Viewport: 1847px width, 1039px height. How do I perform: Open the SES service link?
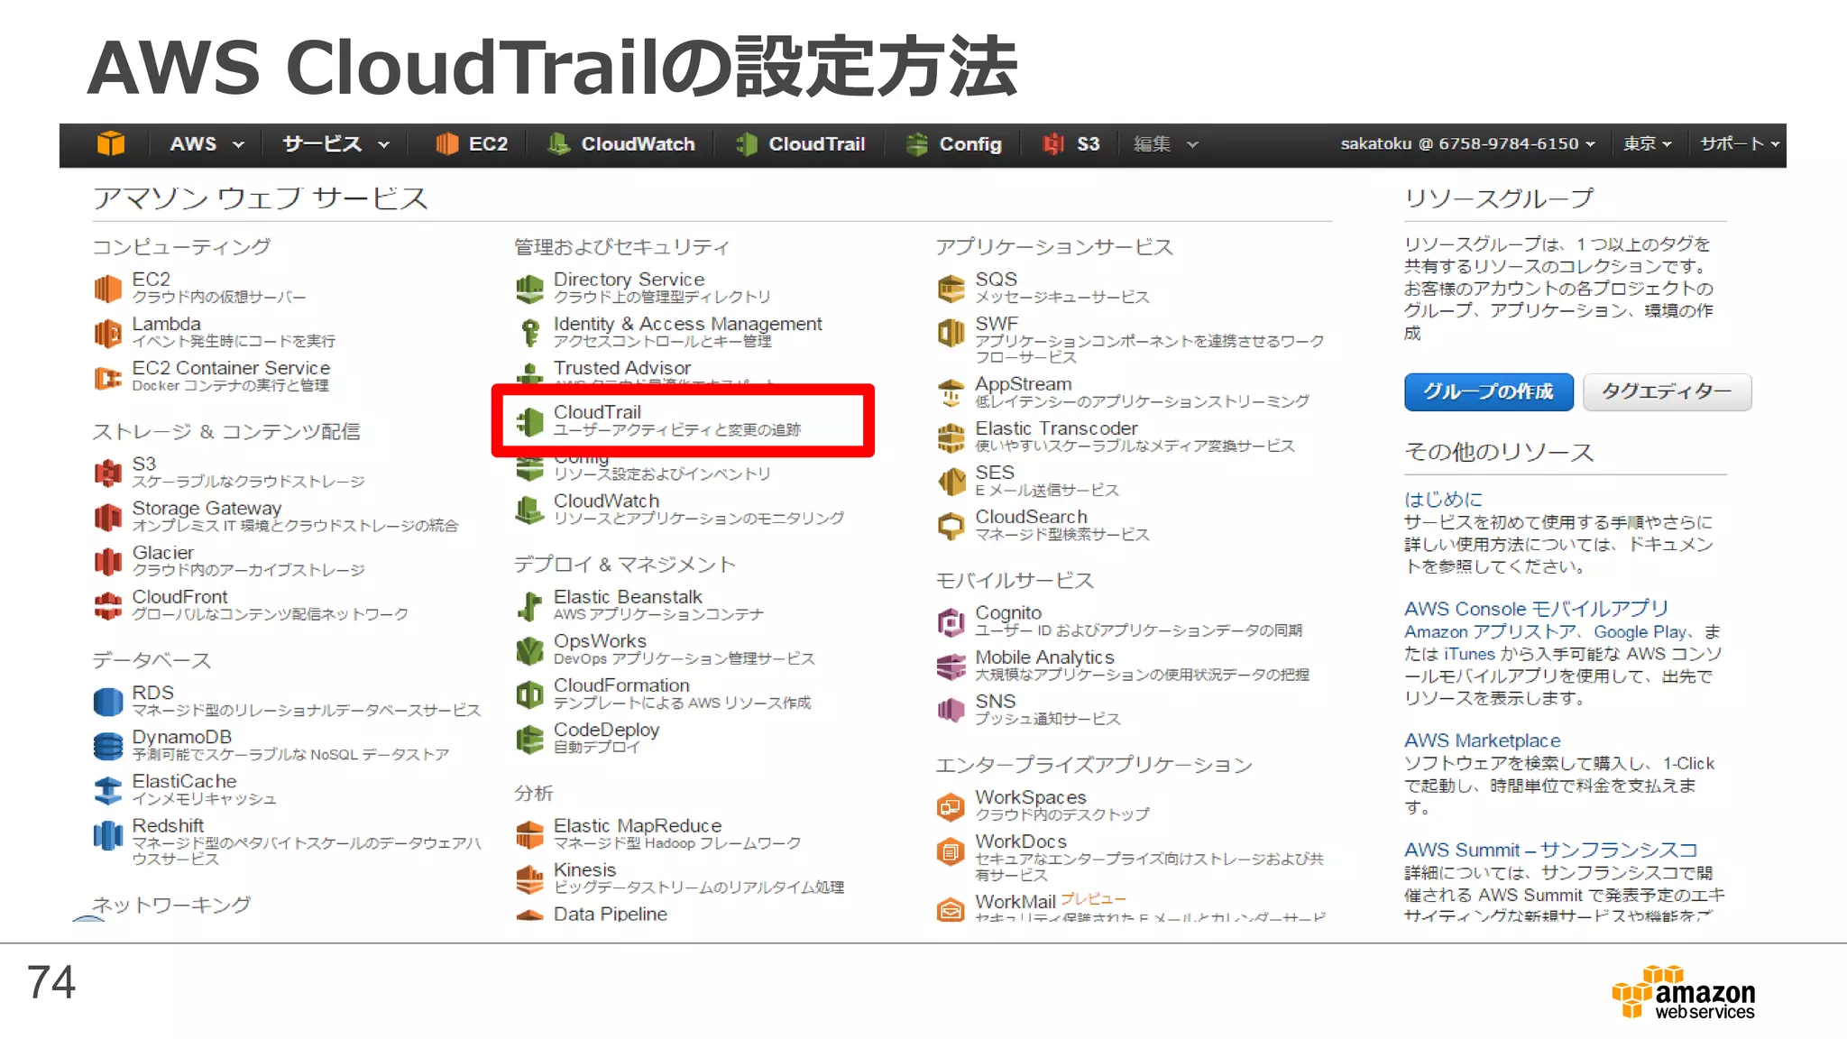(994, 473)
